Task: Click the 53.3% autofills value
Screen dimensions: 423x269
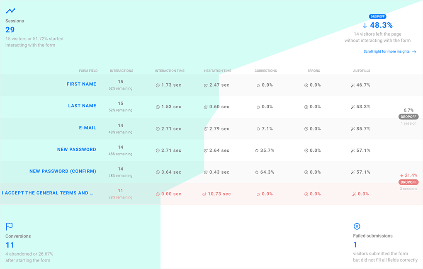Action: pyautogui.click(x=363, y=107)
